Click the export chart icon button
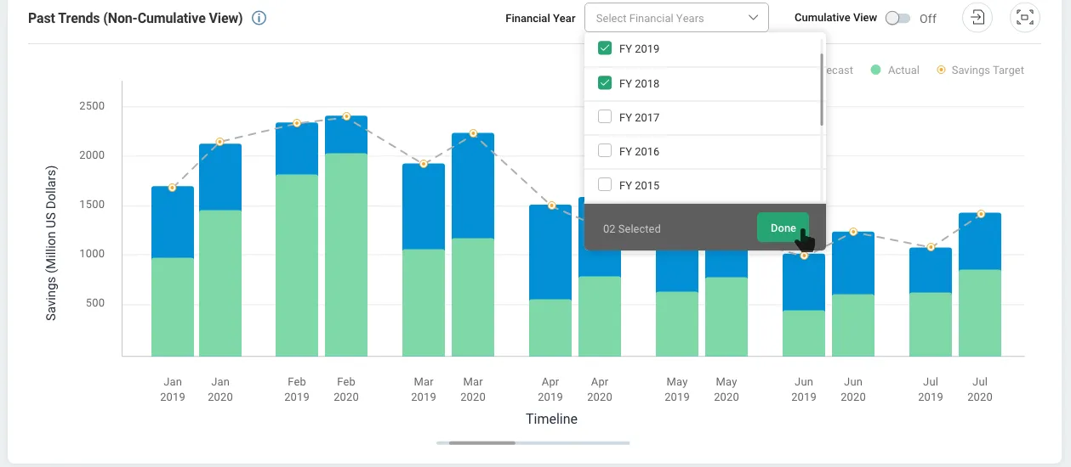Screen dimensions: 1071x467 coord(977,18)
